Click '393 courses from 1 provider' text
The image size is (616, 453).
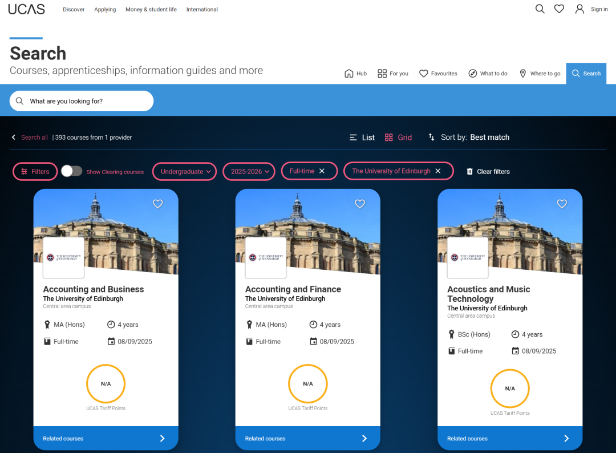pos(94,137)
